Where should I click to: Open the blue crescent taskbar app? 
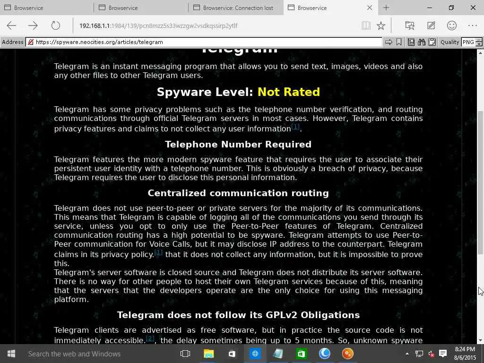[324, 354]
